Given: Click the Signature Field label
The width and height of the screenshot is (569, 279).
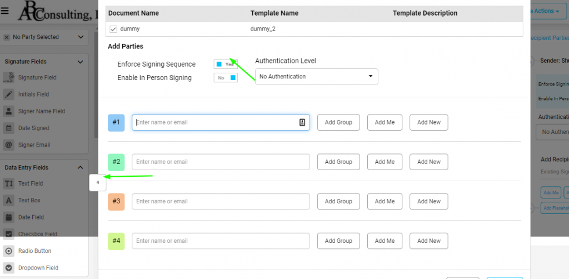Looking at the screenshot, I should (37, 77).
